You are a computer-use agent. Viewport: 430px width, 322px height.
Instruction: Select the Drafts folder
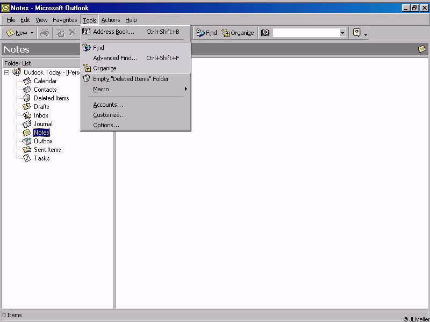click(41, 107)
